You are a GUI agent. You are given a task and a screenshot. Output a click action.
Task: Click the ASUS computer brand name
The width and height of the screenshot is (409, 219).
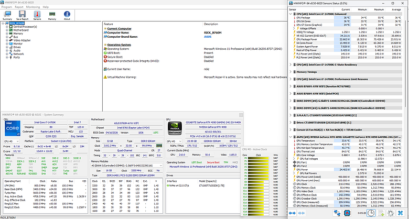click(x=208, y=37)
